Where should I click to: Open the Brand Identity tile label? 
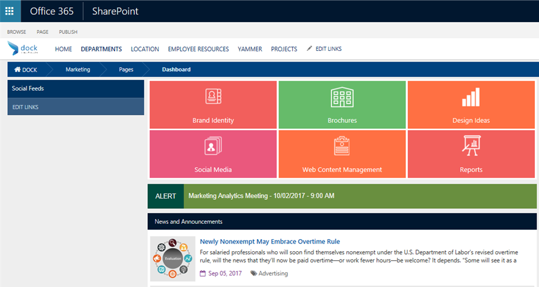(x=213, y=121)
